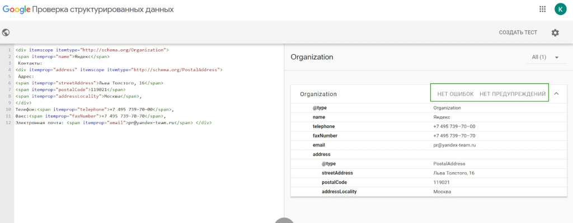Click the Organization section heading
This screenshot has height=223, width=573.
[312, 58]
